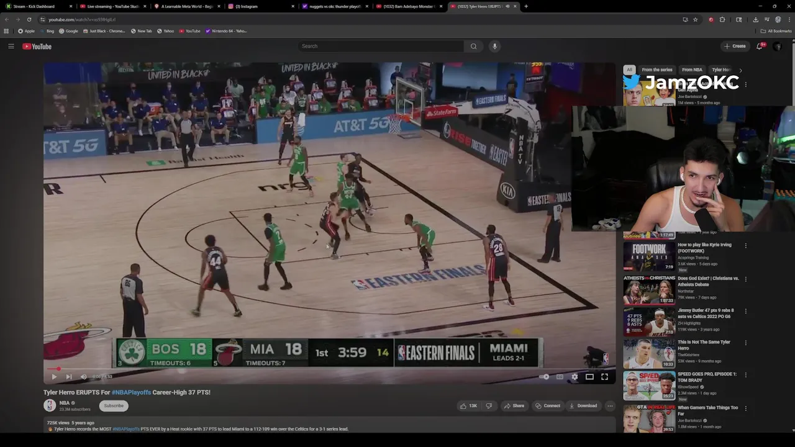Select the From the series chip

[x=657, y=70]
